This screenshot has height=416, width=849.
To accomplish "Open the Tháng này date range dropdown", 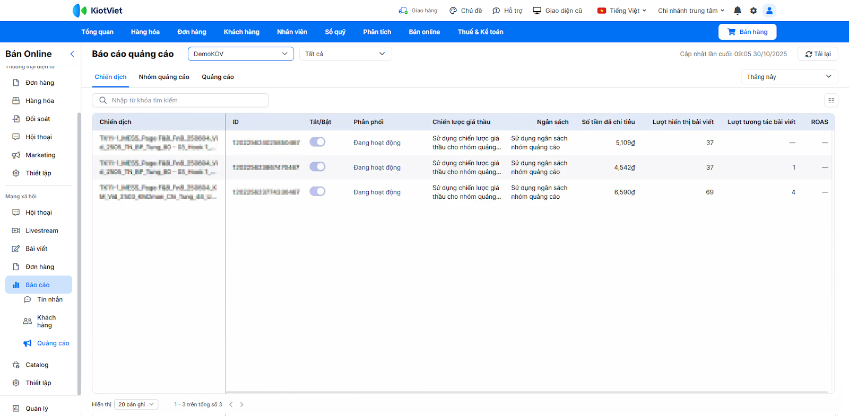I will tap(789, 77).
